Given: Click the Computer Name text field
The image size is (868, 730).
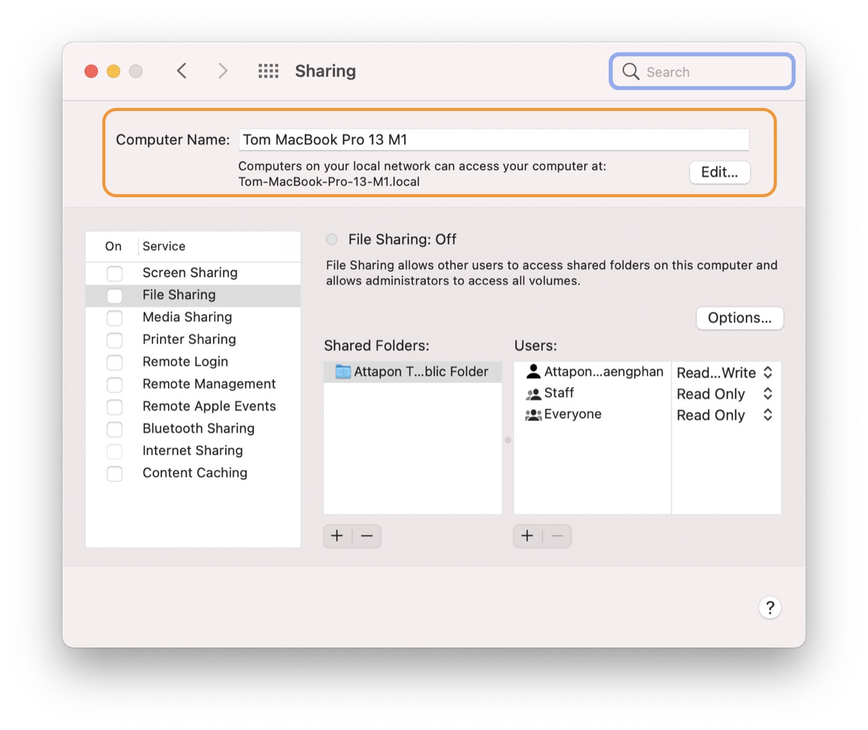Looking at the screenshot, I should coord(494,140).
